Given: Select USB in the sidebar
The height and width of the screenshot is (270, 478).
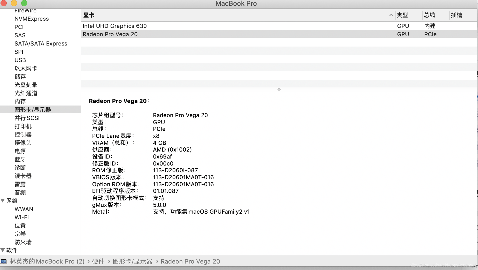Looking at the screenshot, I should coord(20,60).
